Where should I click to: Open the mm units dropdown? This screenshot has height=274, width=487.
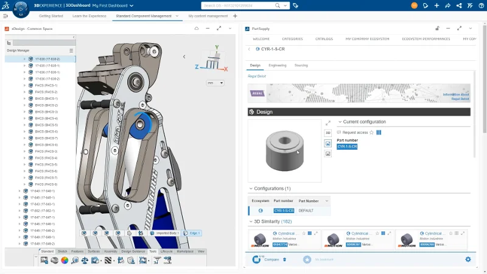point(215,83)
